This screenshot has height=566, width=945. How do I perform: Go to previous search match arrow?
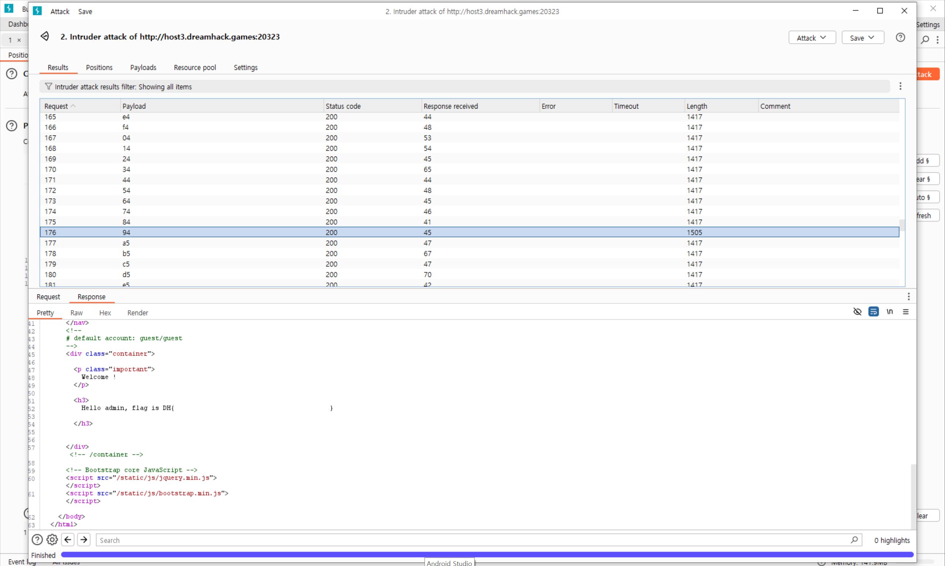(x=68, y=540)
